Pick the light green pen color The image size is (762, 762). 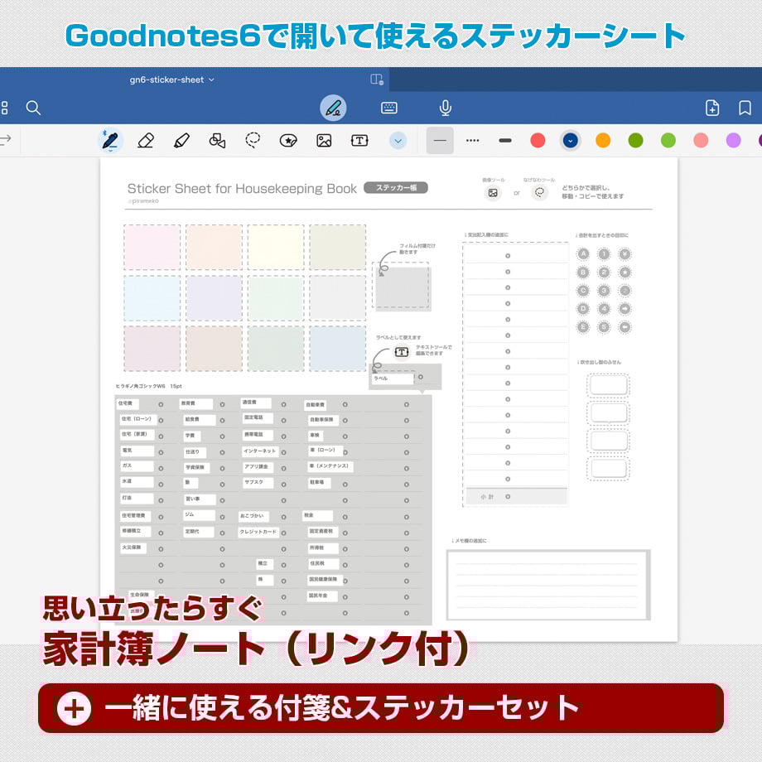[x=668, y=141]
